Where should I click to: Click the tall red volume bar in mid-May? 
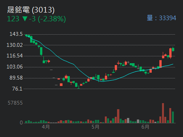[x=118, y=116]
